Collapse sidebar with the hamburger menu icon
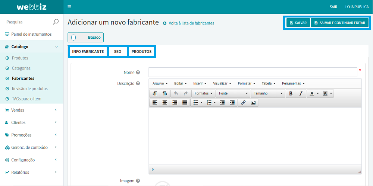Viewport: 373px width, 186px height. coord(69,7)
